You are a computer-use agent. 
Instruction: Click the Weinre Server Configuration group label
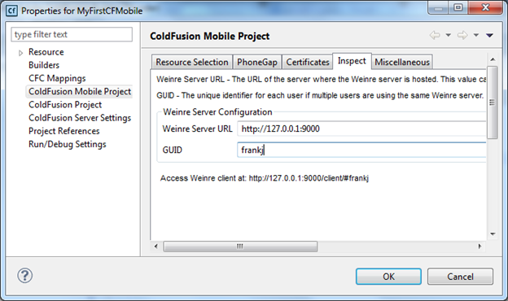(217, 112)
